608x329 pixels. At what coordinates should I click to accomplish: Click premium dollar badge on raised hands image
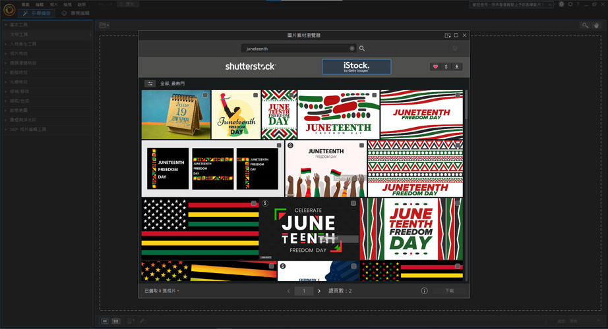[x=290, y=145]
